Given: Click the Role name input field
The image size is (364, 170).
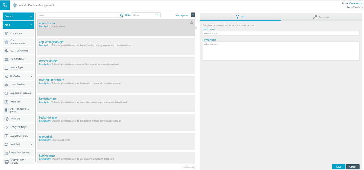Looking at the screenshot, I should pos(281,33).
